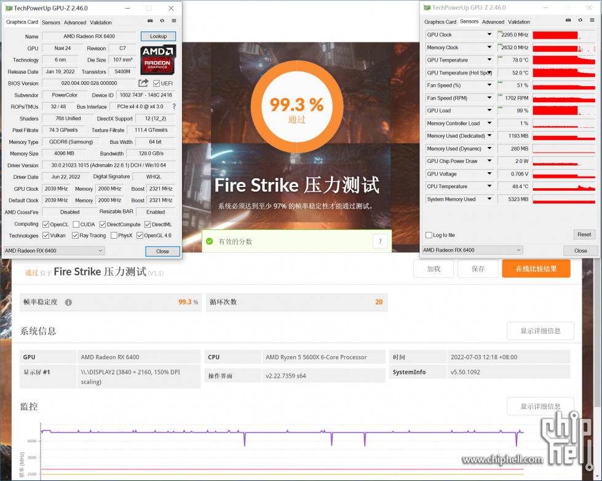This screenshot has width=602, height=481.
Task: Click the purple line in the 监控 chart
Action: click(x=282, y=432)
